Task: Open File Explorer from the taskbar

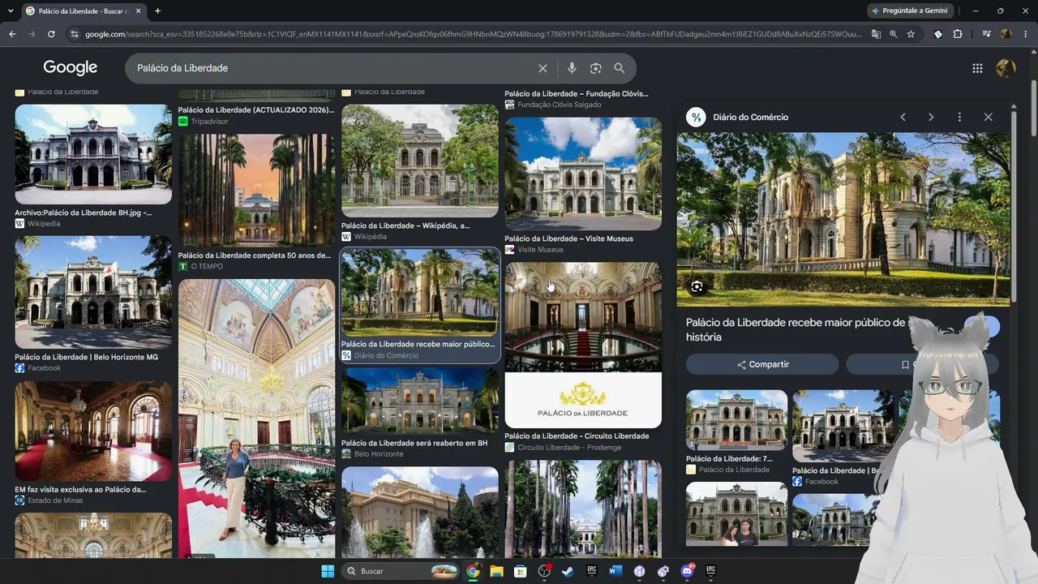Action: pyautogui.click(x=496, y=571)
